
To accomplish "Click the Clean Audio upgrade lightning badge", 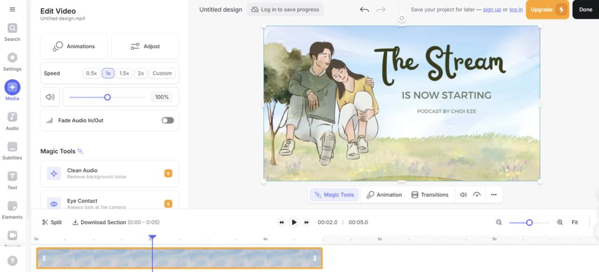I will point(168,173).
